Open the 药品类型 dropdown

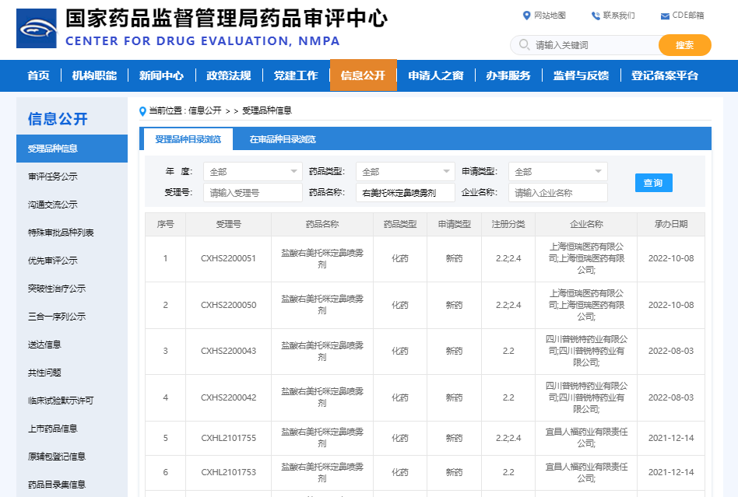[x=405, y=172]
